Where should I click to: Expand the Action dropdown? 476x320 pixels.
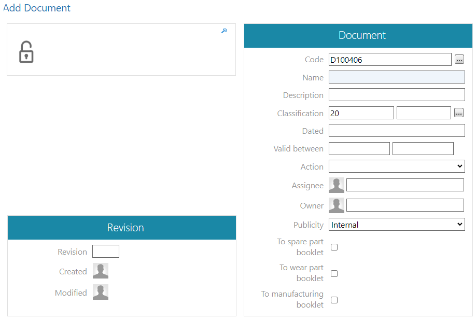click(x=397, y=166)
